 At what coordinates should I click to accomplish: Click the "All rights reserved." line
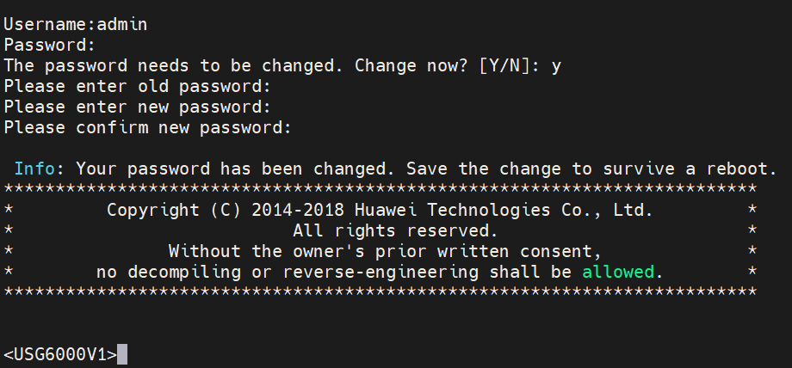pyautogui.click(x=395, y=230)
